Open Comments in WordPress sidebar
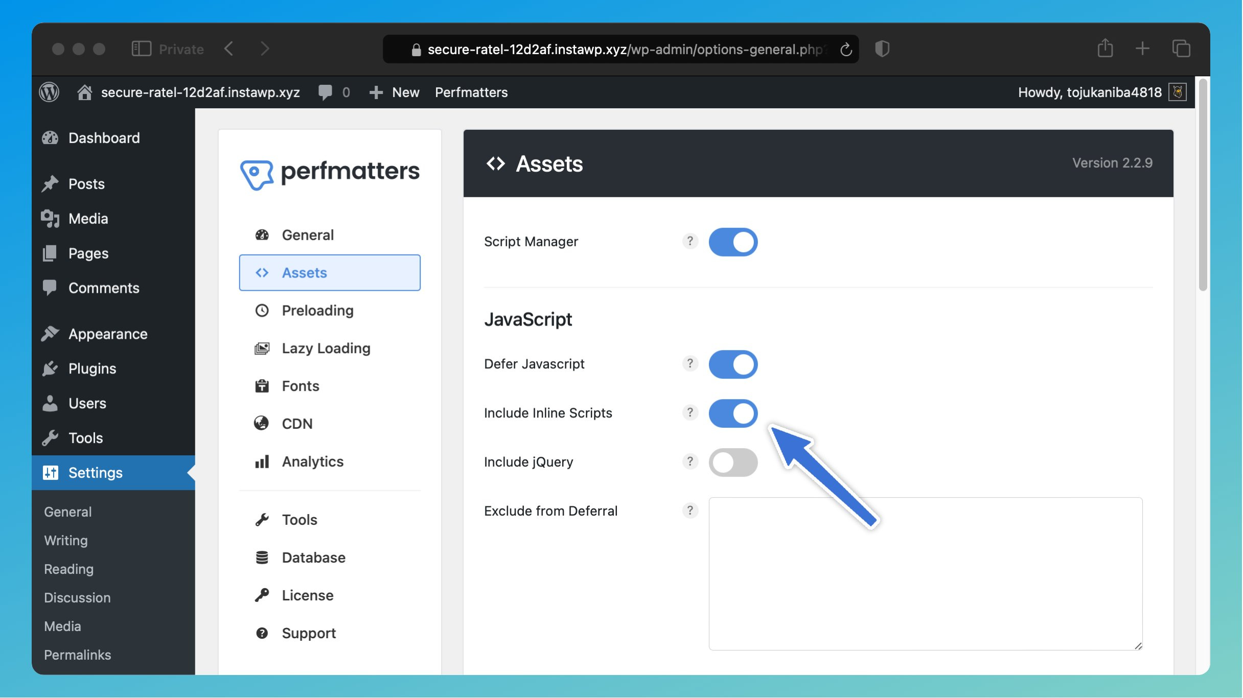This screenshot has width=1243, height=698. (x=113, y=288)
